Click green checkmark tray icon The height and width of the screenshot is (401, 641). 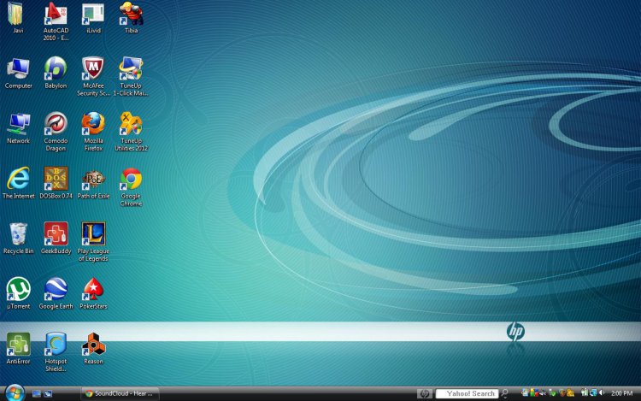point(553,393)
